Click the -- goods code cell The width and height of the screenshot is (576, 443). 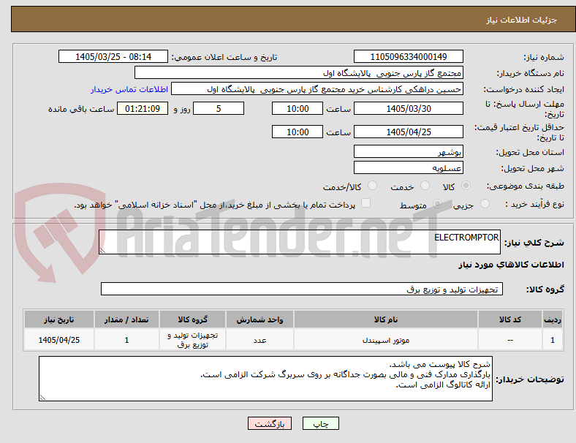pos(510,340)
